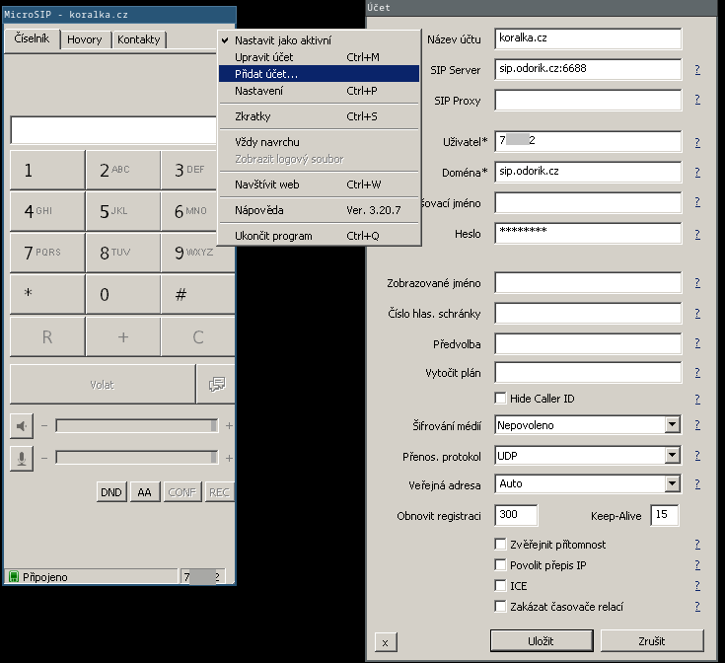
Task: Click the small x button in account dialog
Action: point(385,641)
